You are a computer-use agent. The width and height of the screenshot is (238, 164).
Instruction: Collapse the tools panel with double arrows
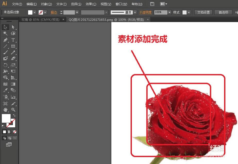2,18
